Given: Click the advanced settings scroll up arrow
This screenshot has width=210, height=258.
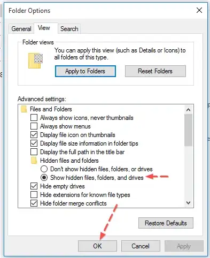Looking at the screenshot, I should click(188, 110).
